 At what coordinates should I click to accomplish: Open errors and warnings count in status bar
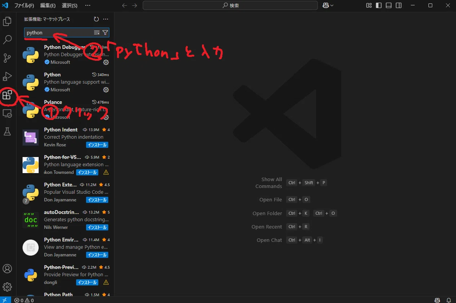point(24,300)
